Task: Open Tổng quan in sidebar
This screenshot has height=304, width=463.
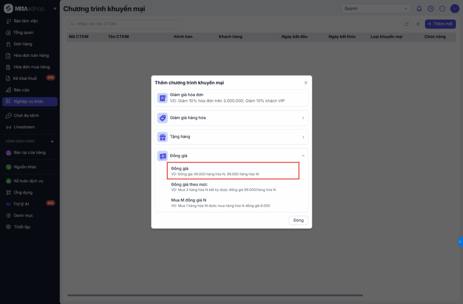Action: (29, 33)
